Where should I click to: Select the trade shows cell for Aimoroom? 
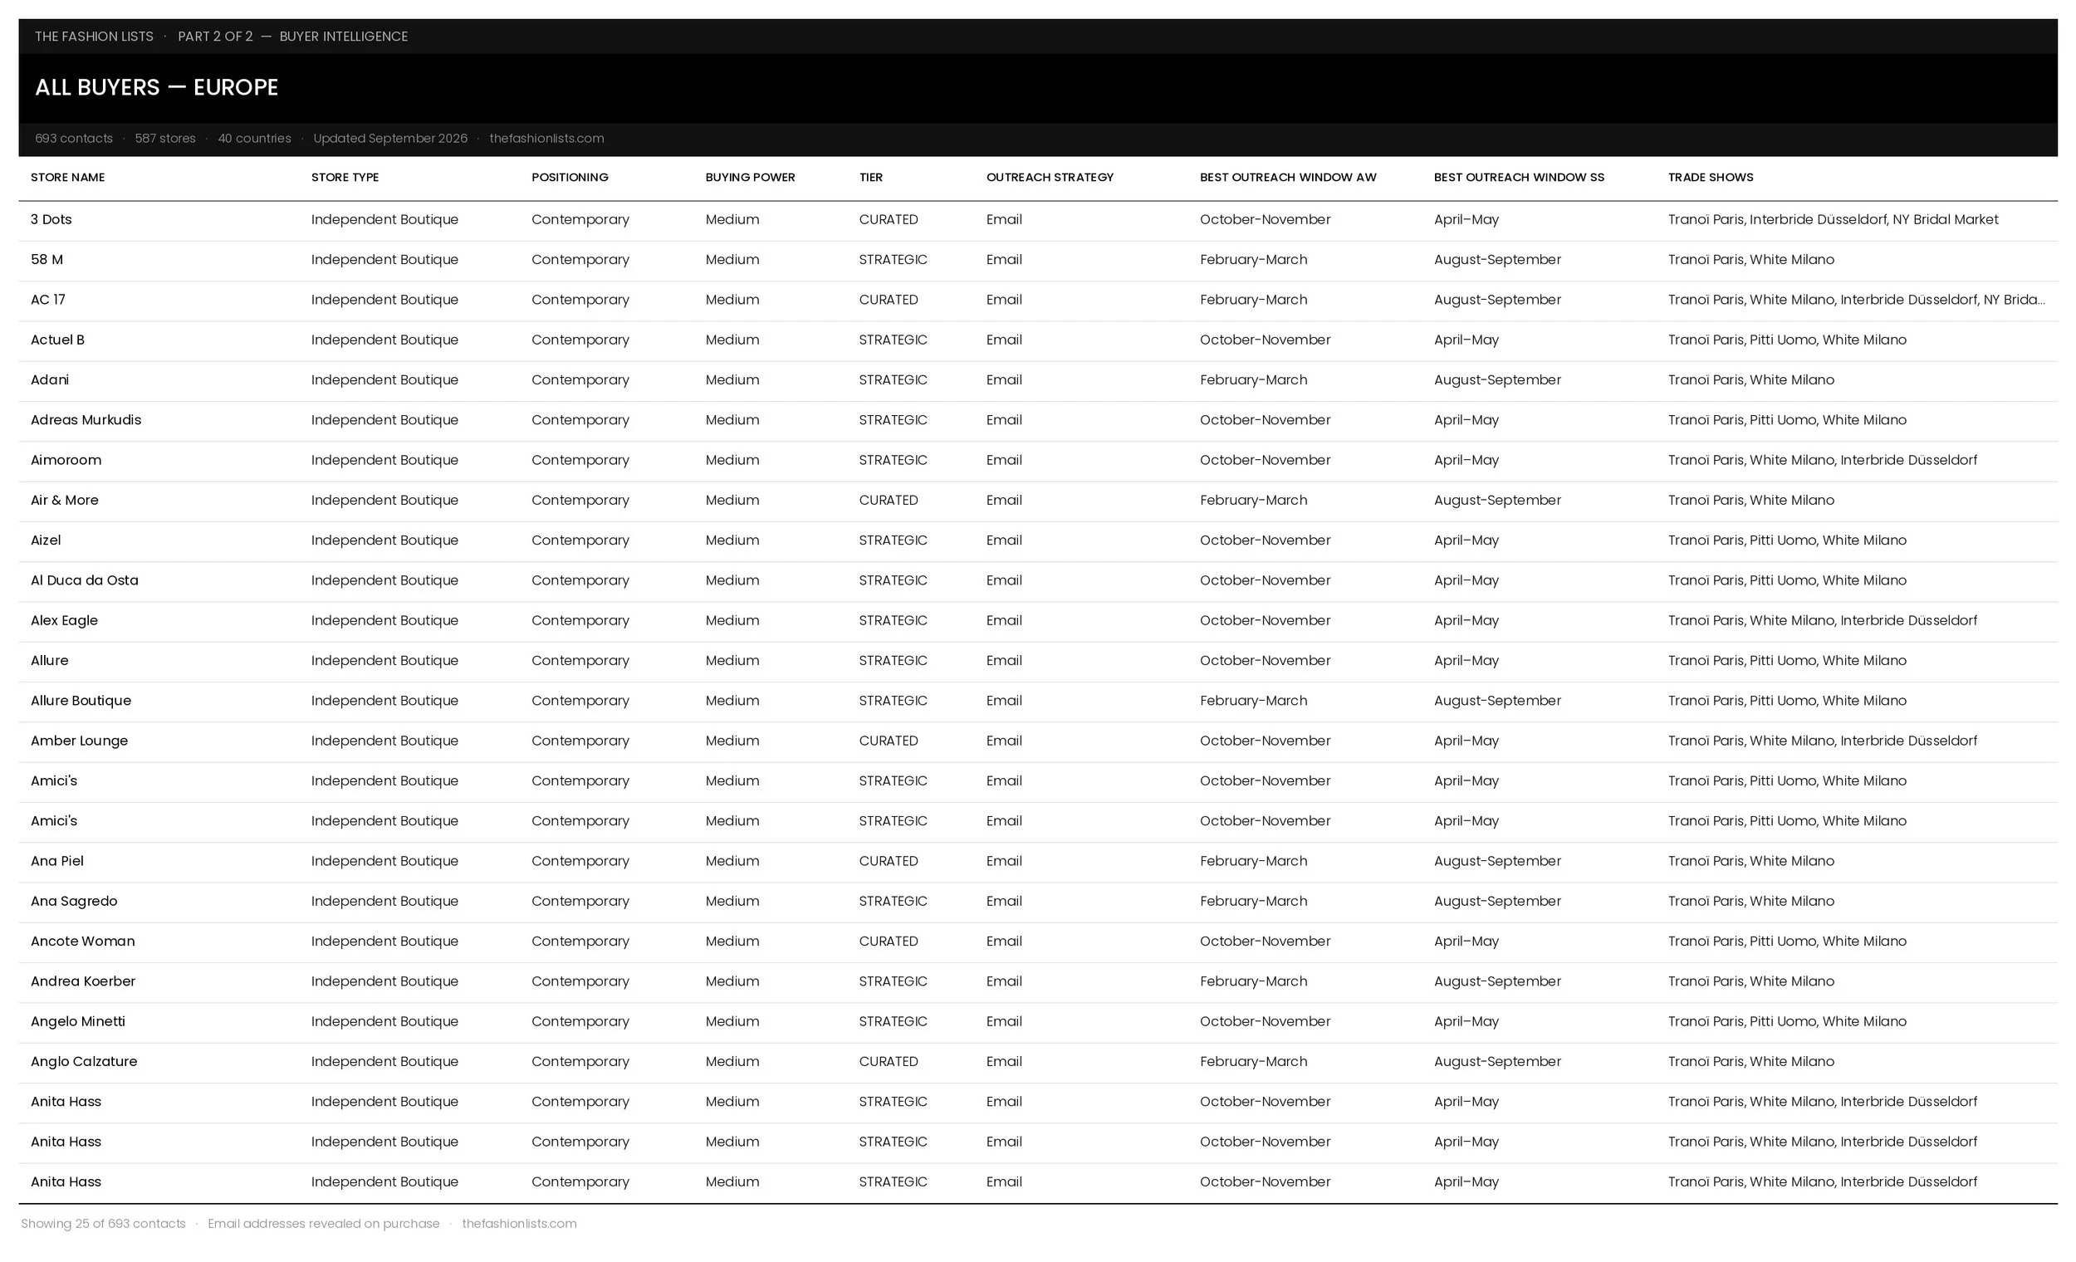point(1823,460)
